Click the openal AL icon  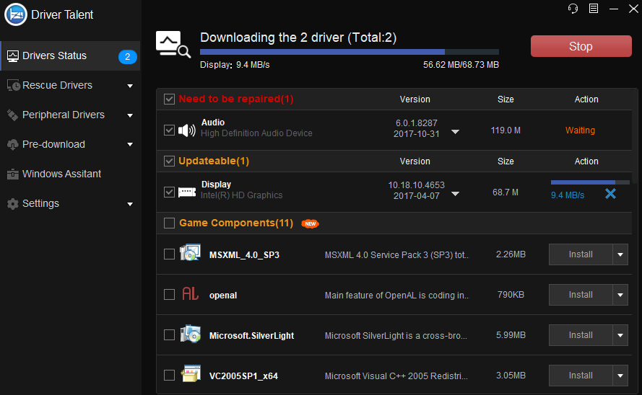pyautogui.click(x=191, y=293)
